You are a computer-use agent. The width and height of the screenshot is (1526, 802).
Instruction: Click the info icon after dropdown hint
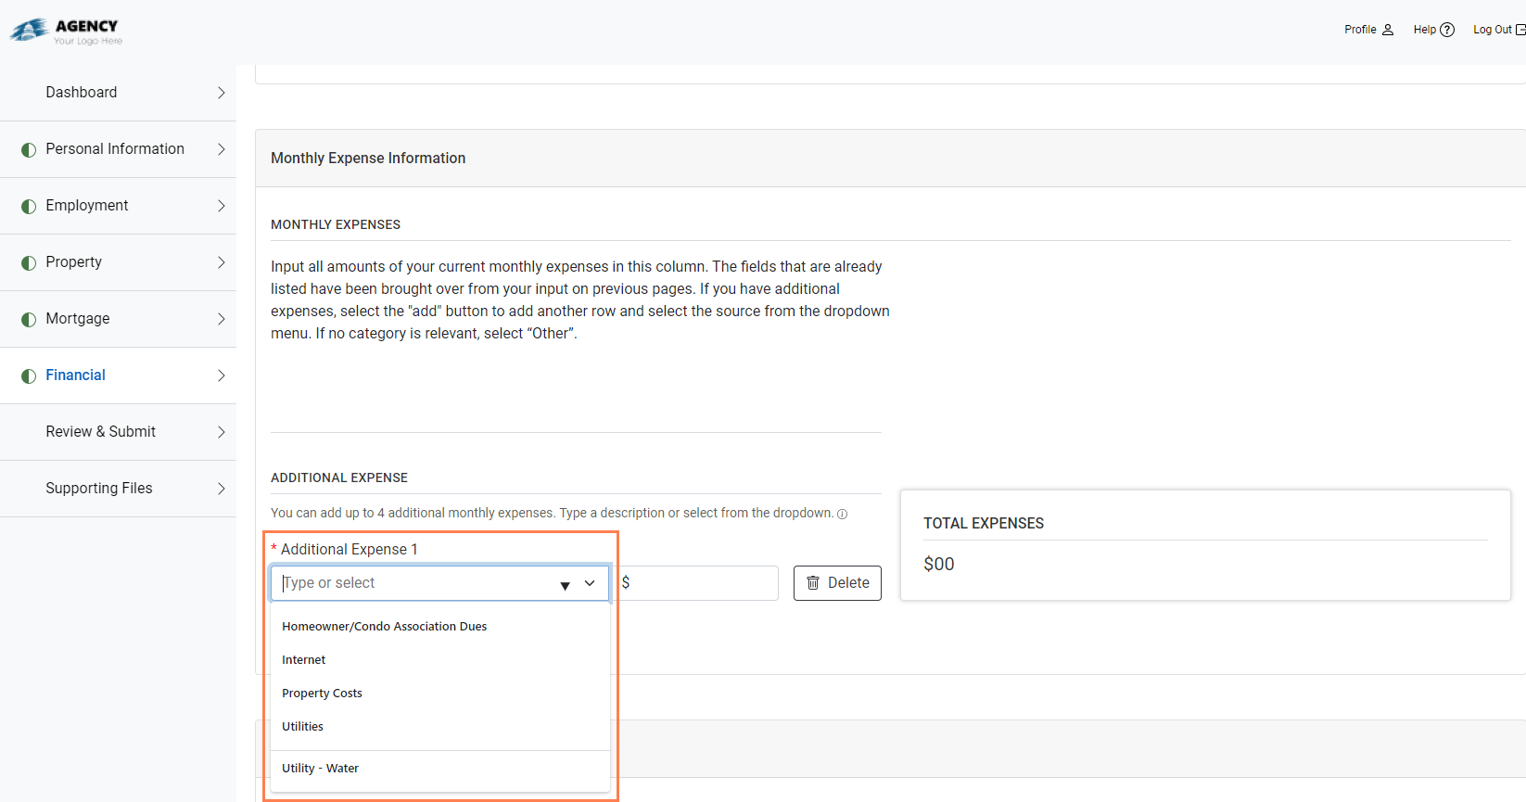click(842, 515)
